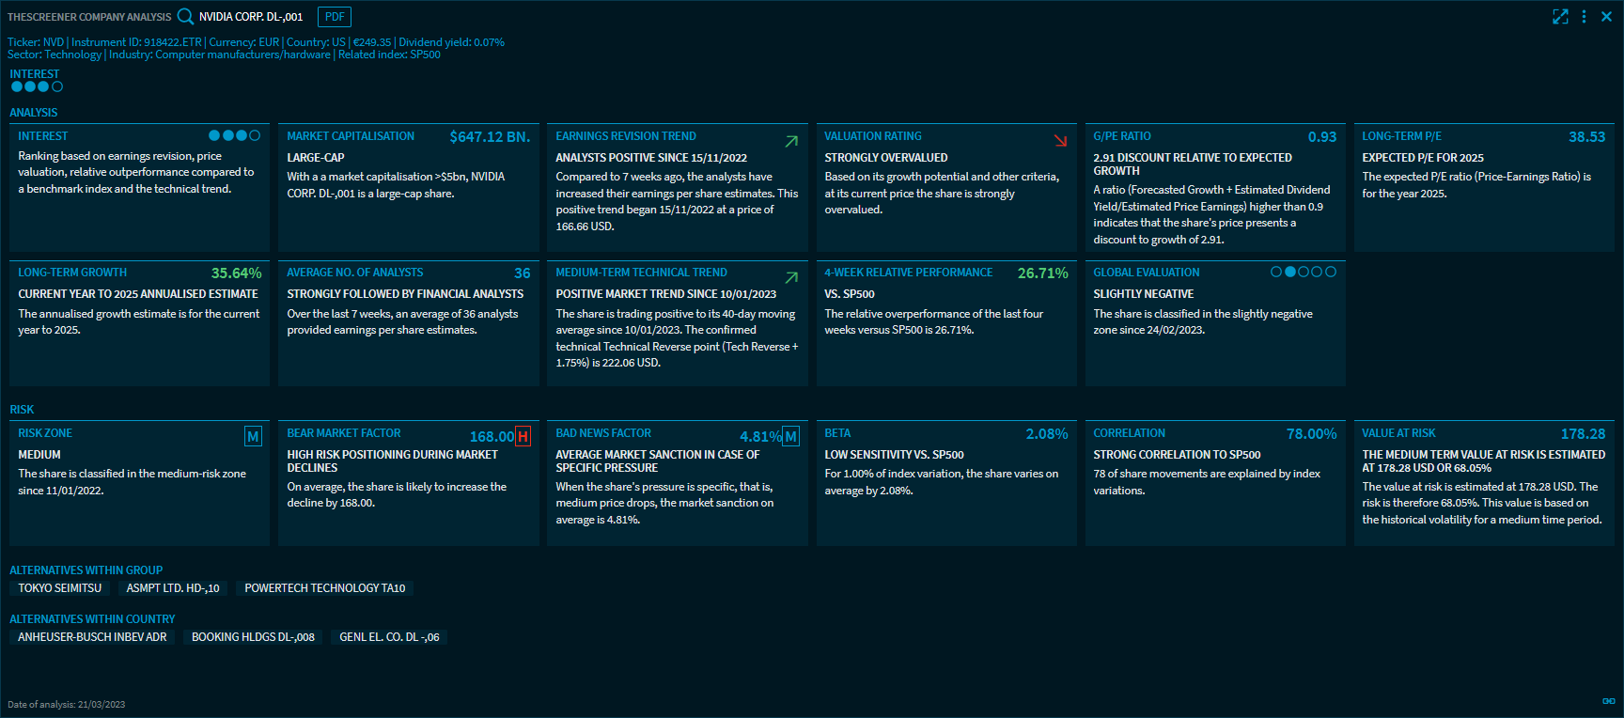Click the Risk Zone M badge
The height and width of the screenshot is (718, 1624).
click(253, 436)
